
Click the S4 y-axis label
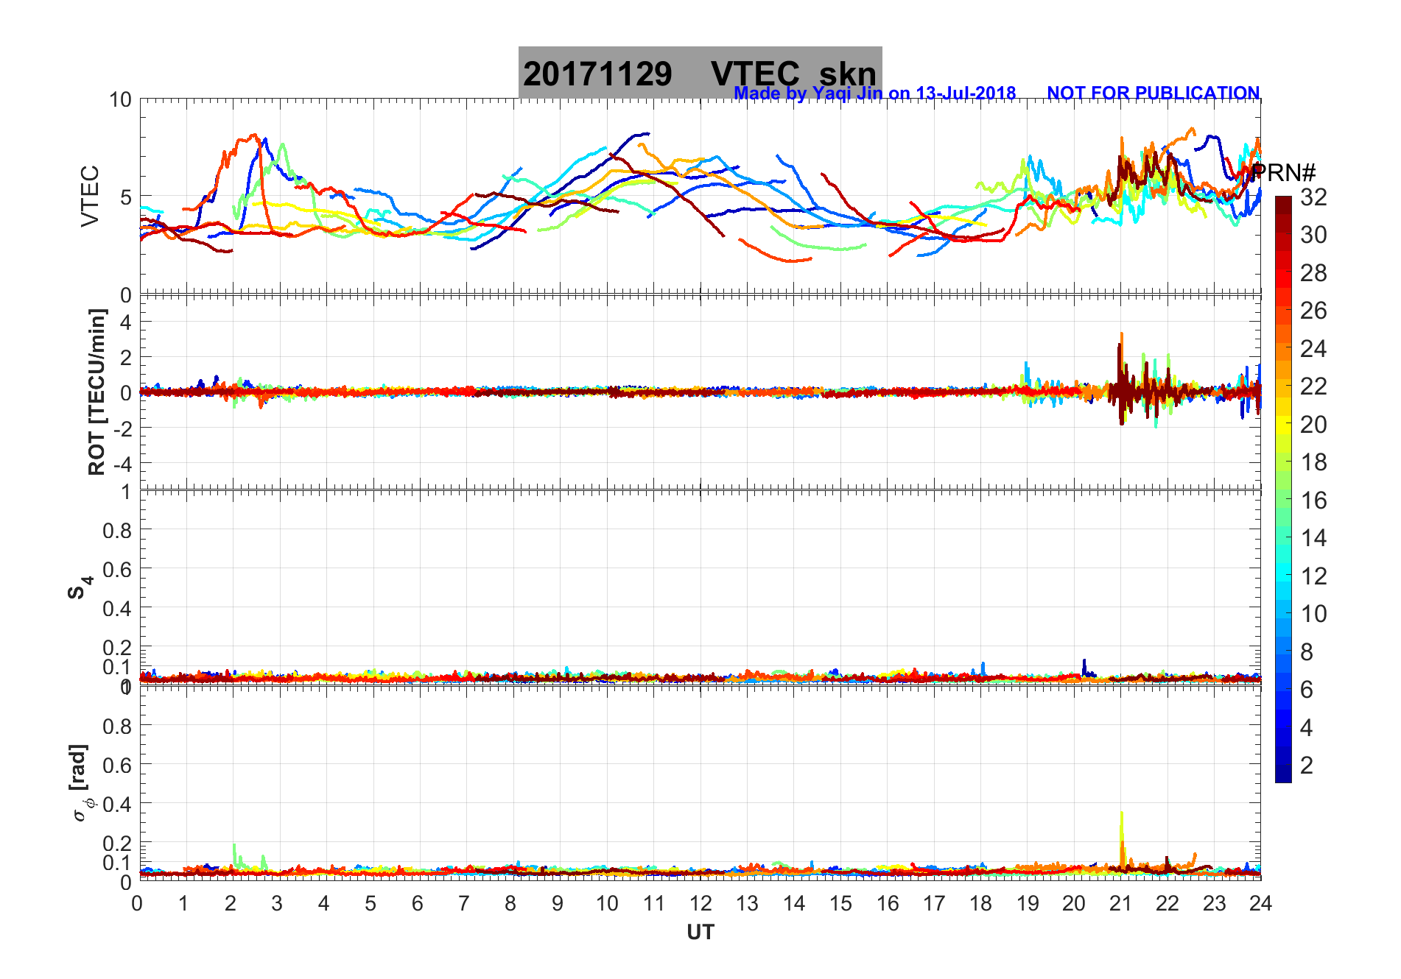(x=80, y=587)
